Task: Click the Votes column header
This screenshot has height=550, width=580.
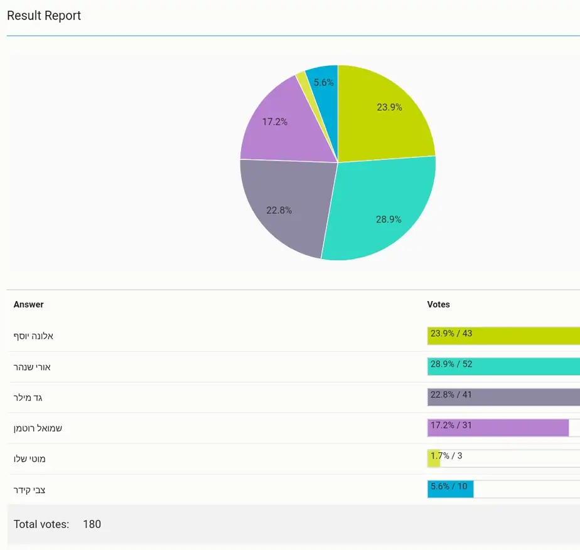Action: click(x=438, y=305)
